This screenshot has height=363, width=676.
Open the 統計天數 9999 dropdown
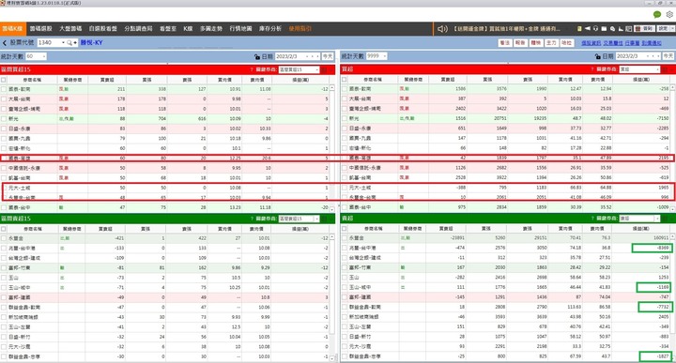[385, 56]
